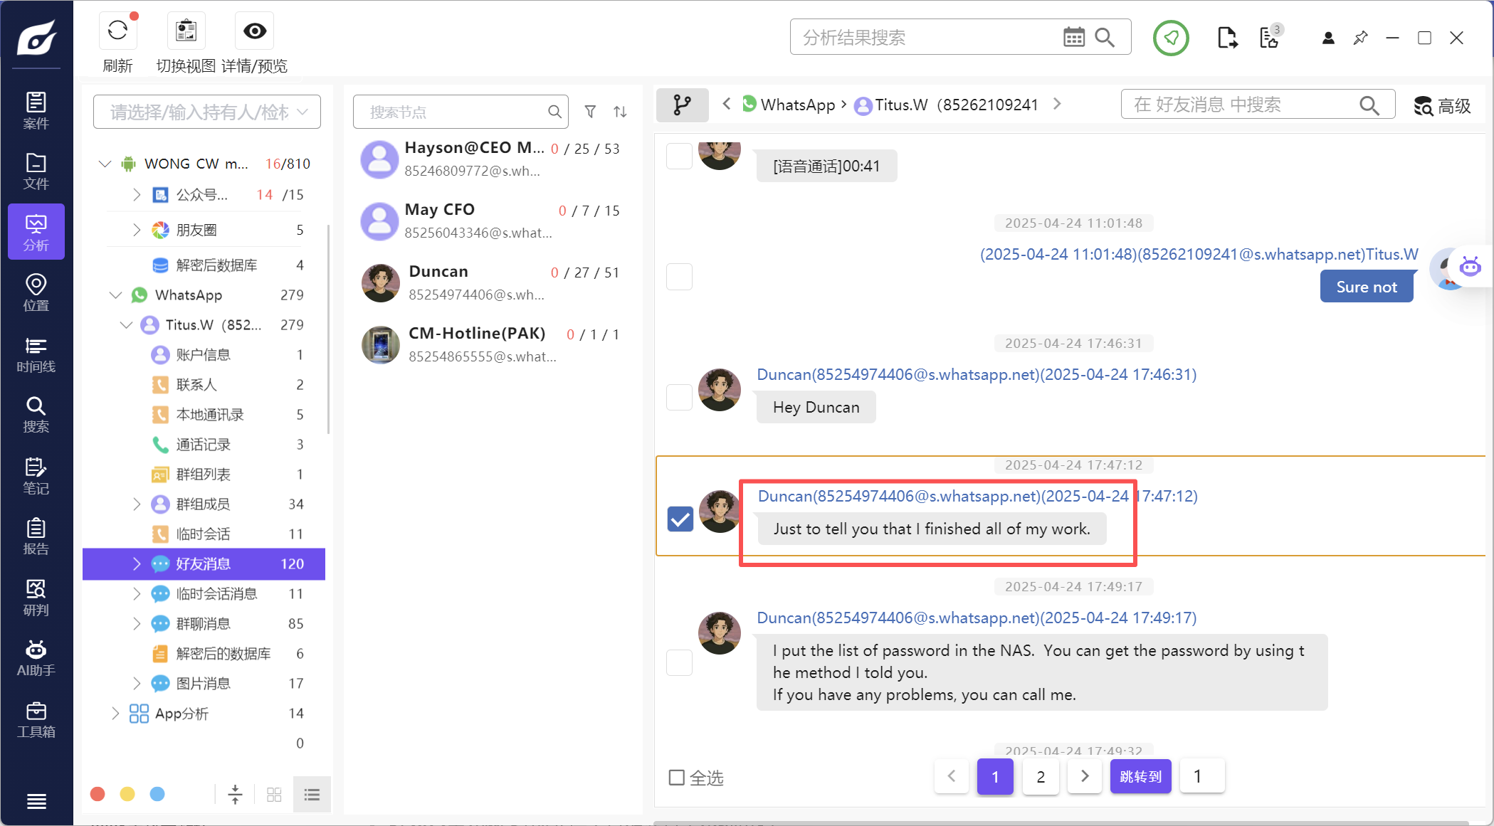Tick the Select All (全选) checkbox

pyautogui.click(x=676, y=778)
